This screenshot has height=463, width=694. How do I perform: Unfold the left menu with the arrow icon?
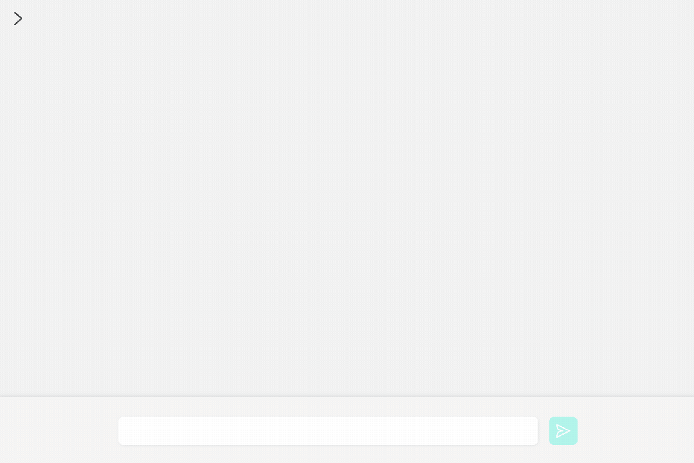point(18,19)
